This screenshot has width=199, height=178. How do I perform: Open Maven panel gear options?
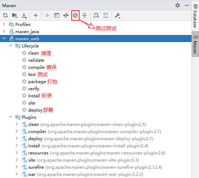point(178,5)
